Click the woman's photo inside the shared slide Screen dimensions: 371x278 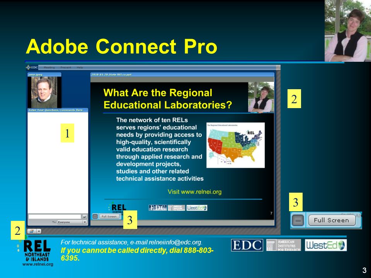pyautogui.click(x=261, y=97)
